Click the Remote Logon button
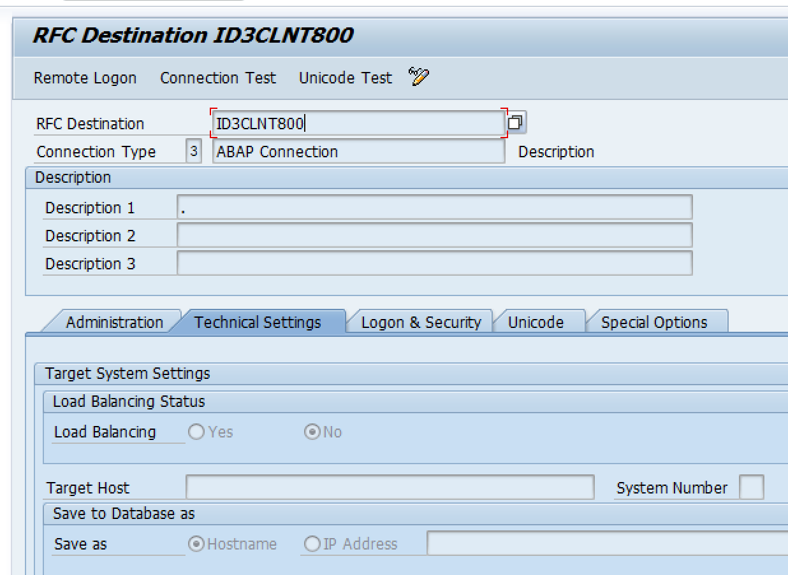788x575 pixels. point(85,78)
